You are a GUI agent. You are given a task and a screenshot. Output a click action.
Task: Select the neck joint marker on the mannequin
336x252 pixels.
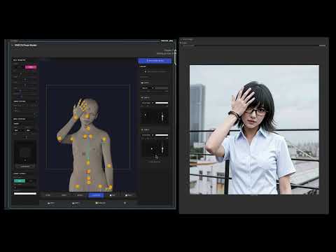coord(88,128)
